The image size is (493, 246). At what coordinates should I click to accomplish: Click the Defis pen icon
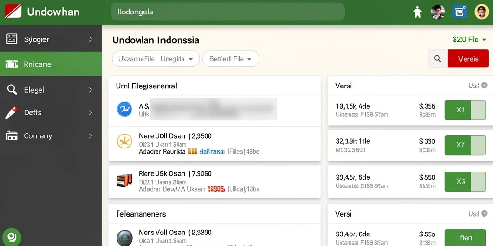tap(12, 112)
